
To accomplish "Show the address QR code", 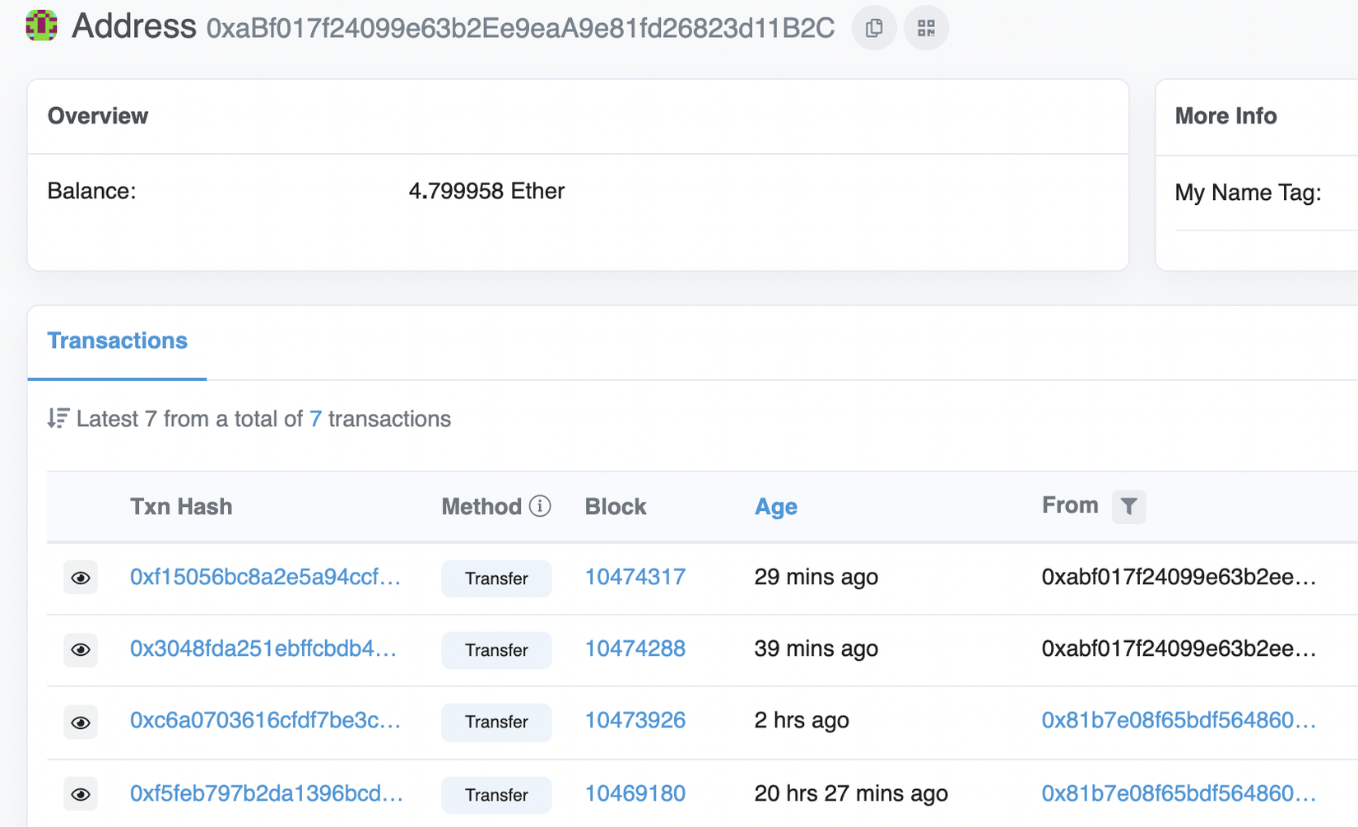I will (x=926, y=28).
